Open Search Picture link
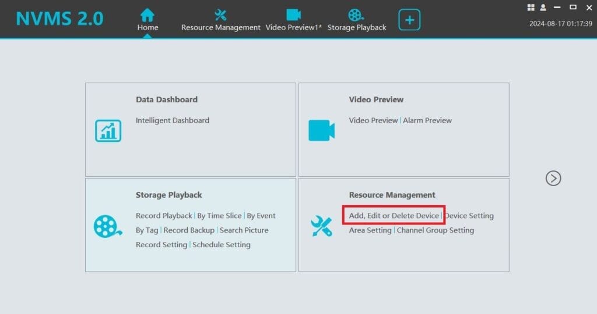Image resolution: width=597 pixels, height=314 pixels. (244, 230)
